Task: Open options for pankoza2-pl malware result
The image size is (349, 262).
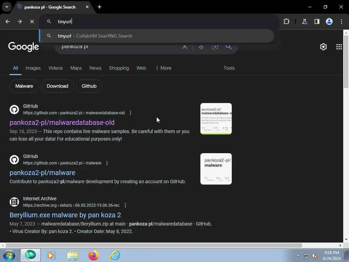Action: click(x=107, y=163)
